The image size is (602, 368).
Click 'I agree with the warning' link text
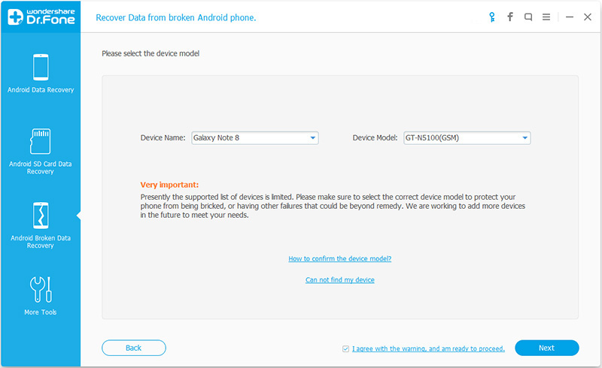[x=428, y=348]
